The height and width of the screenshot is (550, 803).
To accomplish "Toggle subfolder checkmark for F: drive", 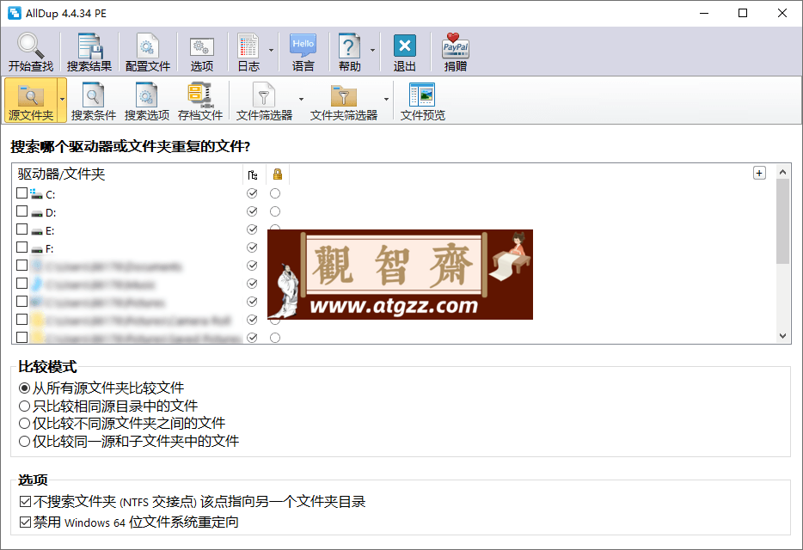I will tap(252, 247).
